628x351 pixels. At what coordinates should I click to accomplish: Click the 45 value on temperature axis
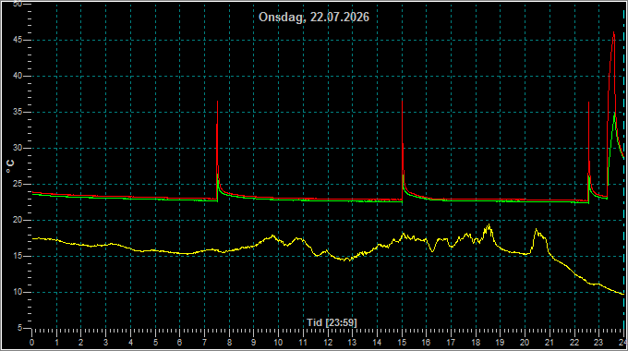(18, 40)
